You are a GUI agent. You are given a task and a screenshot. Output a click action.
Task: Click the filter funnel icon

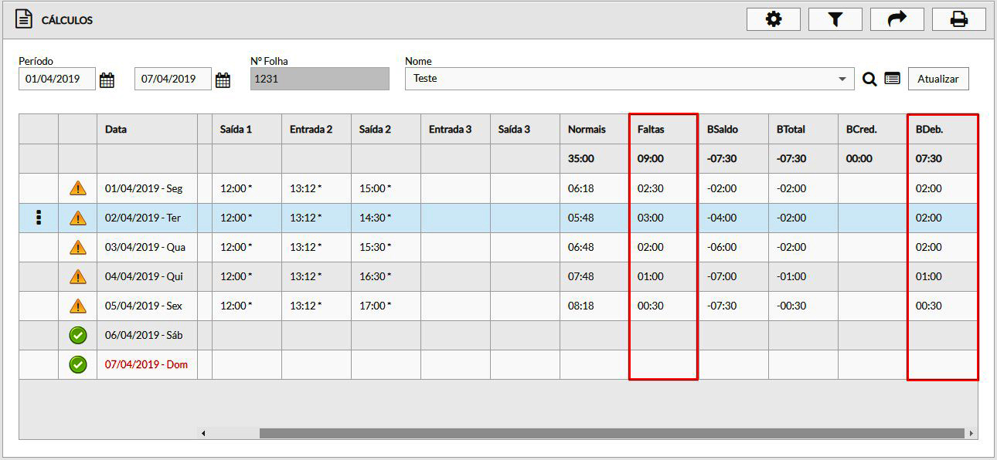(835, 20)
